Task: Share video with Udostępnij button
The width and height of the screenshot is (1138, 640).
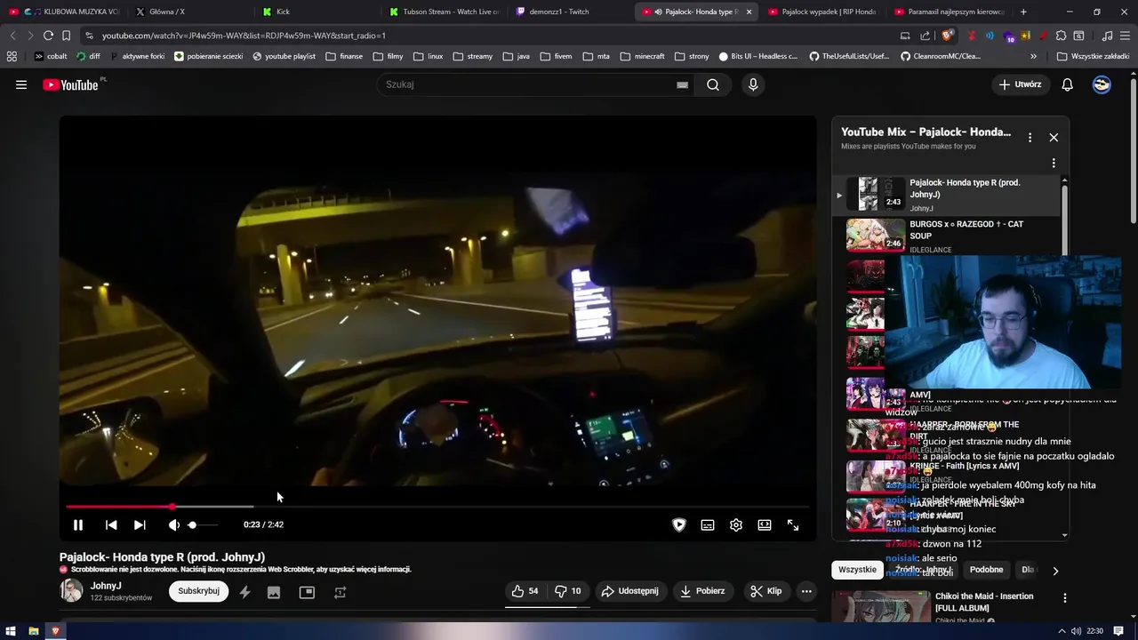Action: pos(629,591)
